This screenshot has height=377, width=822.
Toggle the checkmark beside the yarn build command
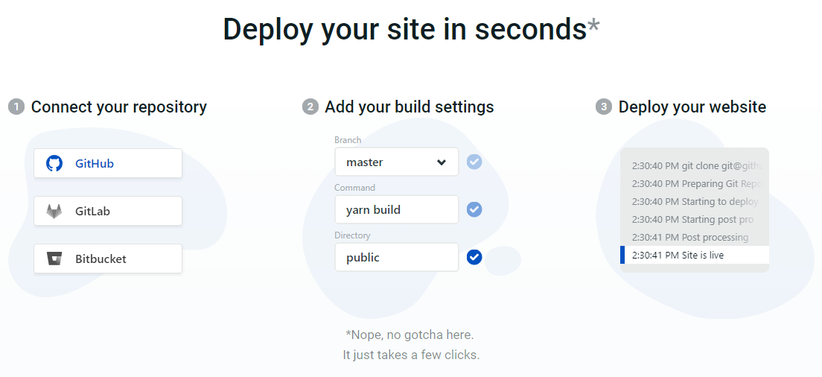pyautogui.click(x=474, y=209)
